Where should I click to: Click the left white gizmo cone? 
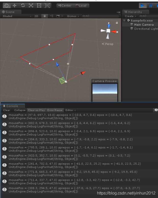click(103, 31)
